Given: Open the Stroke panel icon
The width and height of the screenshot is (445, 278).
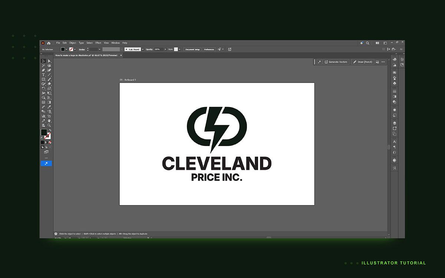Looking at the screenshot, I should (x=395, y=91).
